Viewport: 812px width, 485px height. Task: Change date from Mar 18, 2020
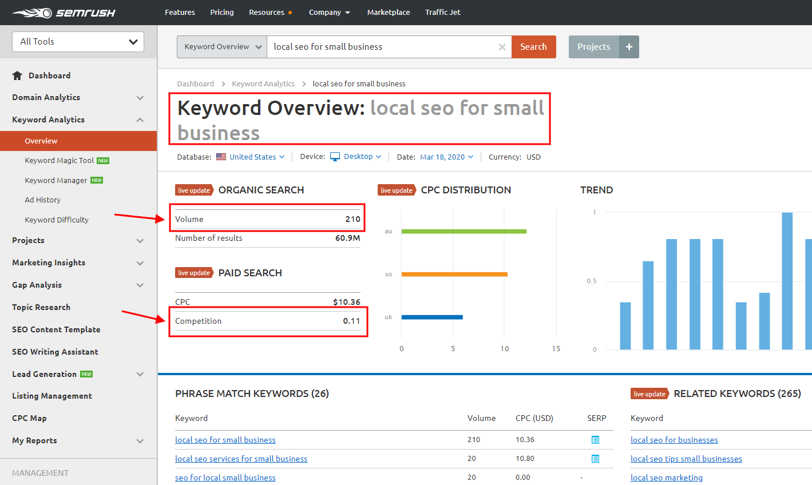pos(447,157)
